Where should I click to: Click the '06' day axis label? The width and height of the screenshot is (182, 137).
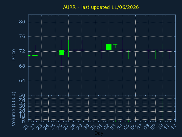(x=133, y=127)
